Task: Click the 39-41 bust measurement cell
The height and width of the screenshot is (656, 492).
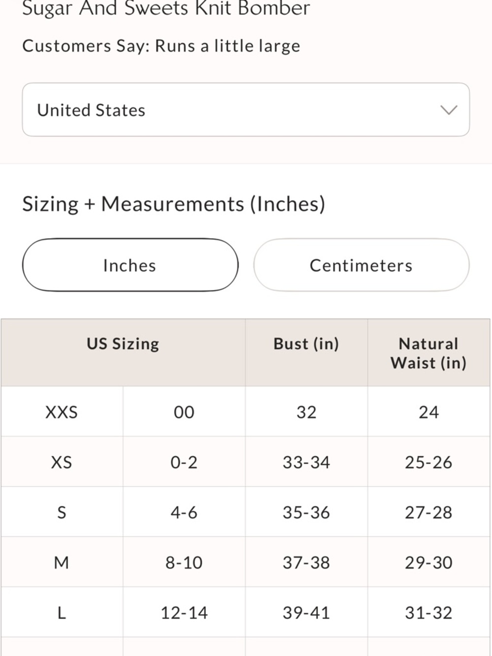Action: (x=307, y=613)
